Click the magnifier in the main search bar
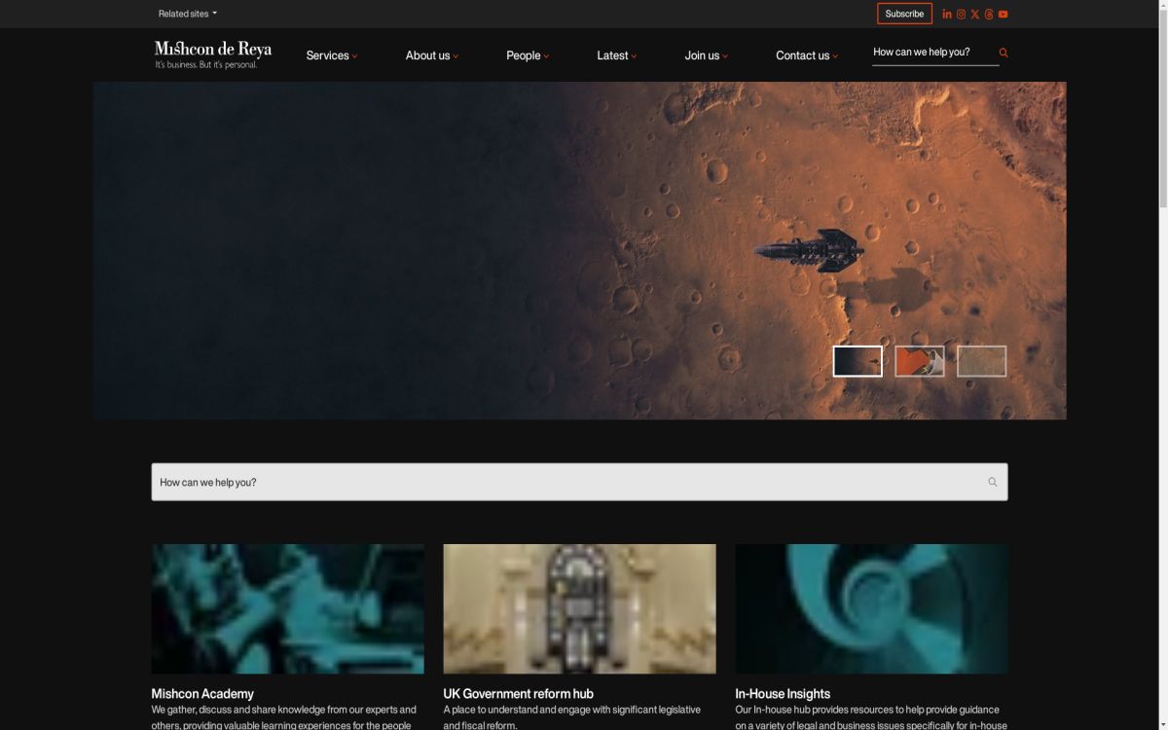Image resolution: width=1168 pixels, height=730 pixels. click(992, 482)
